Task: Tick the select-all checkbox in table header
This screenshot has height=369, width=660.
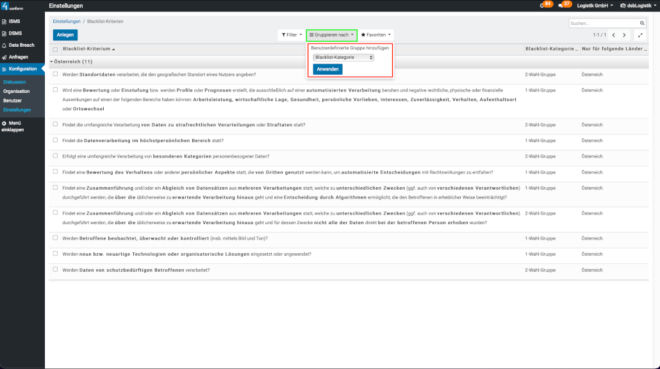Action: click(x=56, y=49)
